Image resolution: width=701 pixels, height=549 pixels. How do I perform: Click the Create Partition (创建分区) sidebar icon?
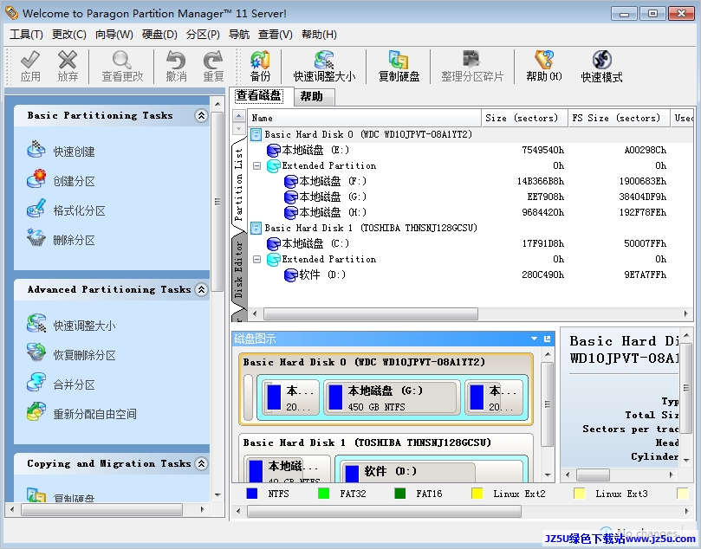[x=36, y=179]
